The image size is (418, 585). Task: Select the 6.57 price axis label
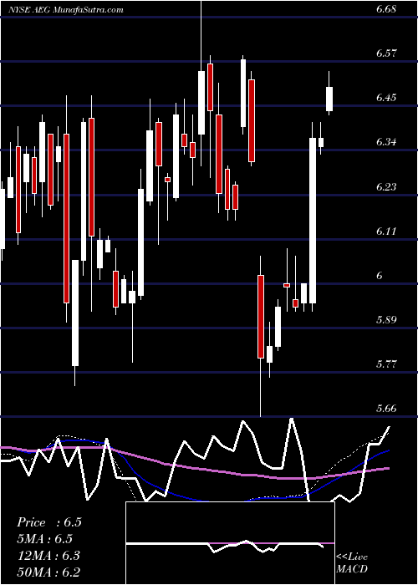tap(386, 53)
